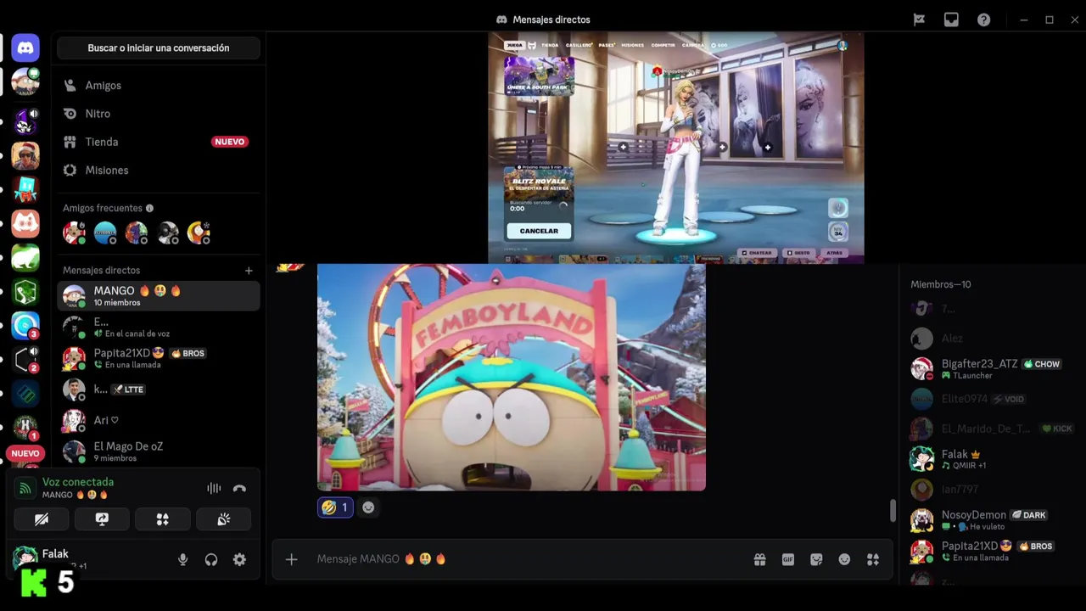Send a gift with the gift icon
Screen dimensions: 1086x611
pos(759,559)
